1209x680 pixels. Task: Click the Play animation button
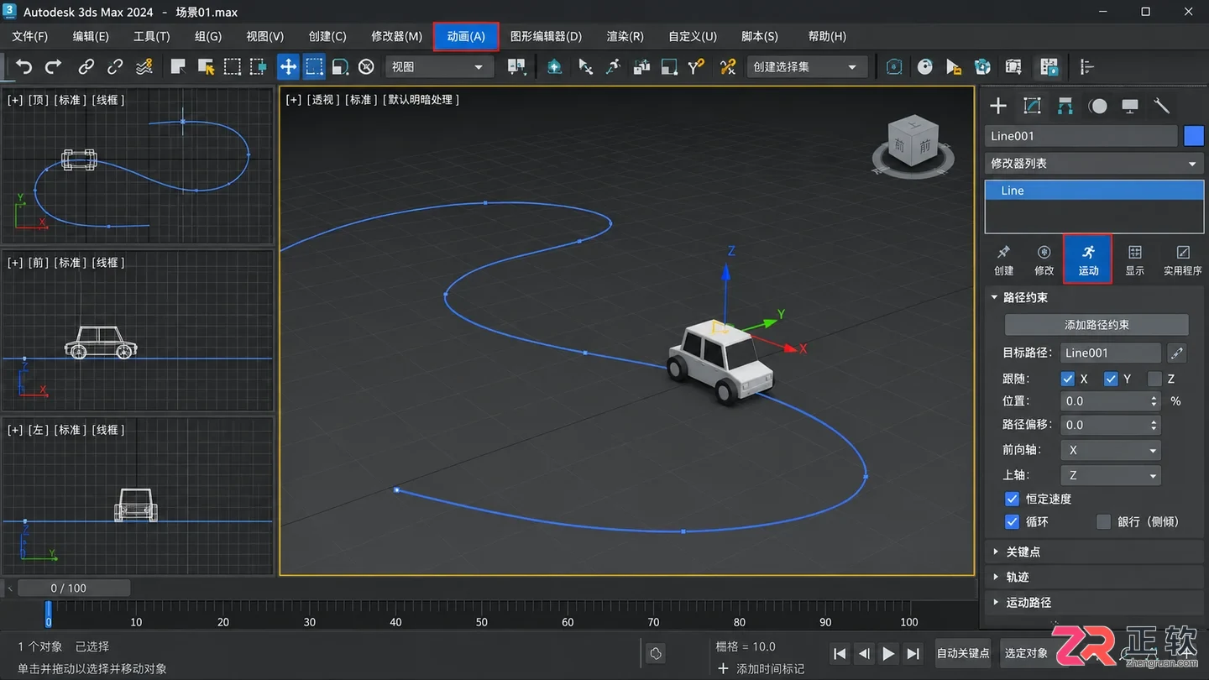[888, 653]
